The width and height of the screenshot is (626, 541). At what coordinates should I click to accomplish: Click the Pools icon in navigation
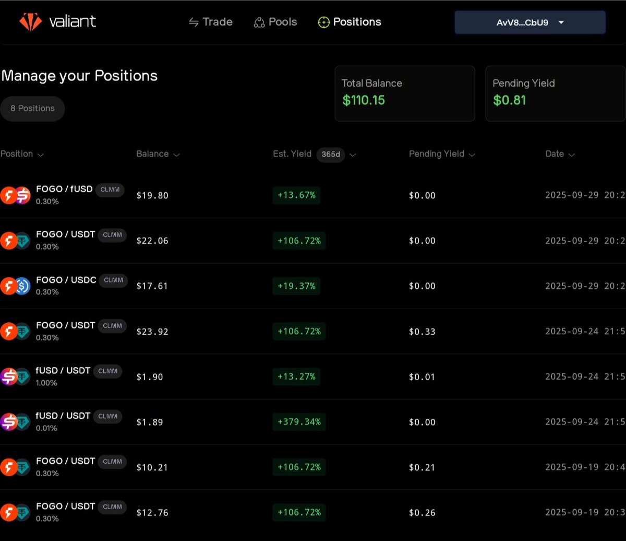(259, 22)
